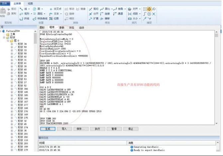Image resolution: width=223 pixels, height=156 pixels.
Task: Switch to the 视图 (View) ribbon tab
Action: pyautogui.click(x=30, y=3)
